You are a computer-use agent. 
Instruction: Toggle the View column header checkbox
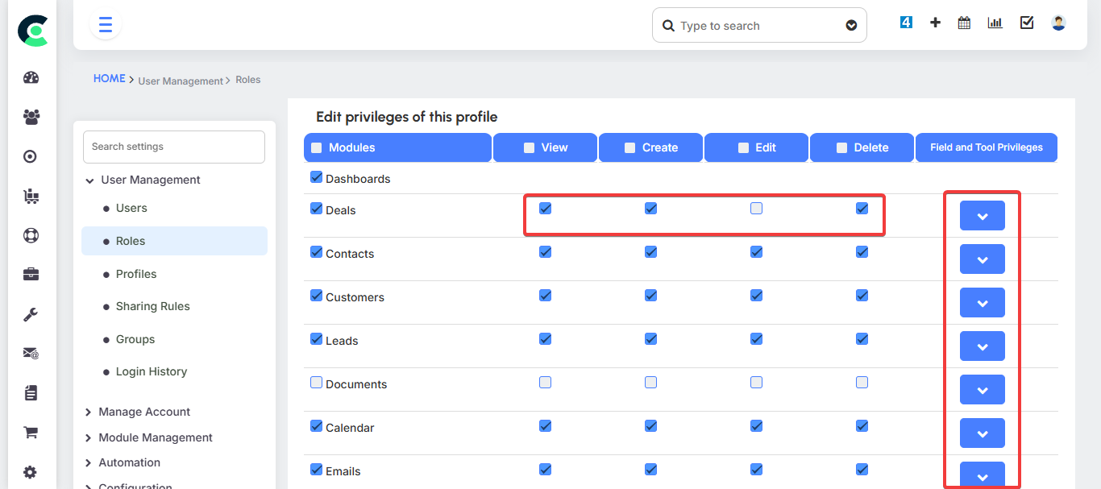click(529, 148)
